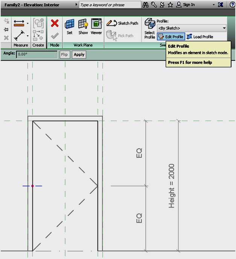Viewport: 236px width, 259px height.
Task: Click the keyword search input field
Action: (107, 5)
